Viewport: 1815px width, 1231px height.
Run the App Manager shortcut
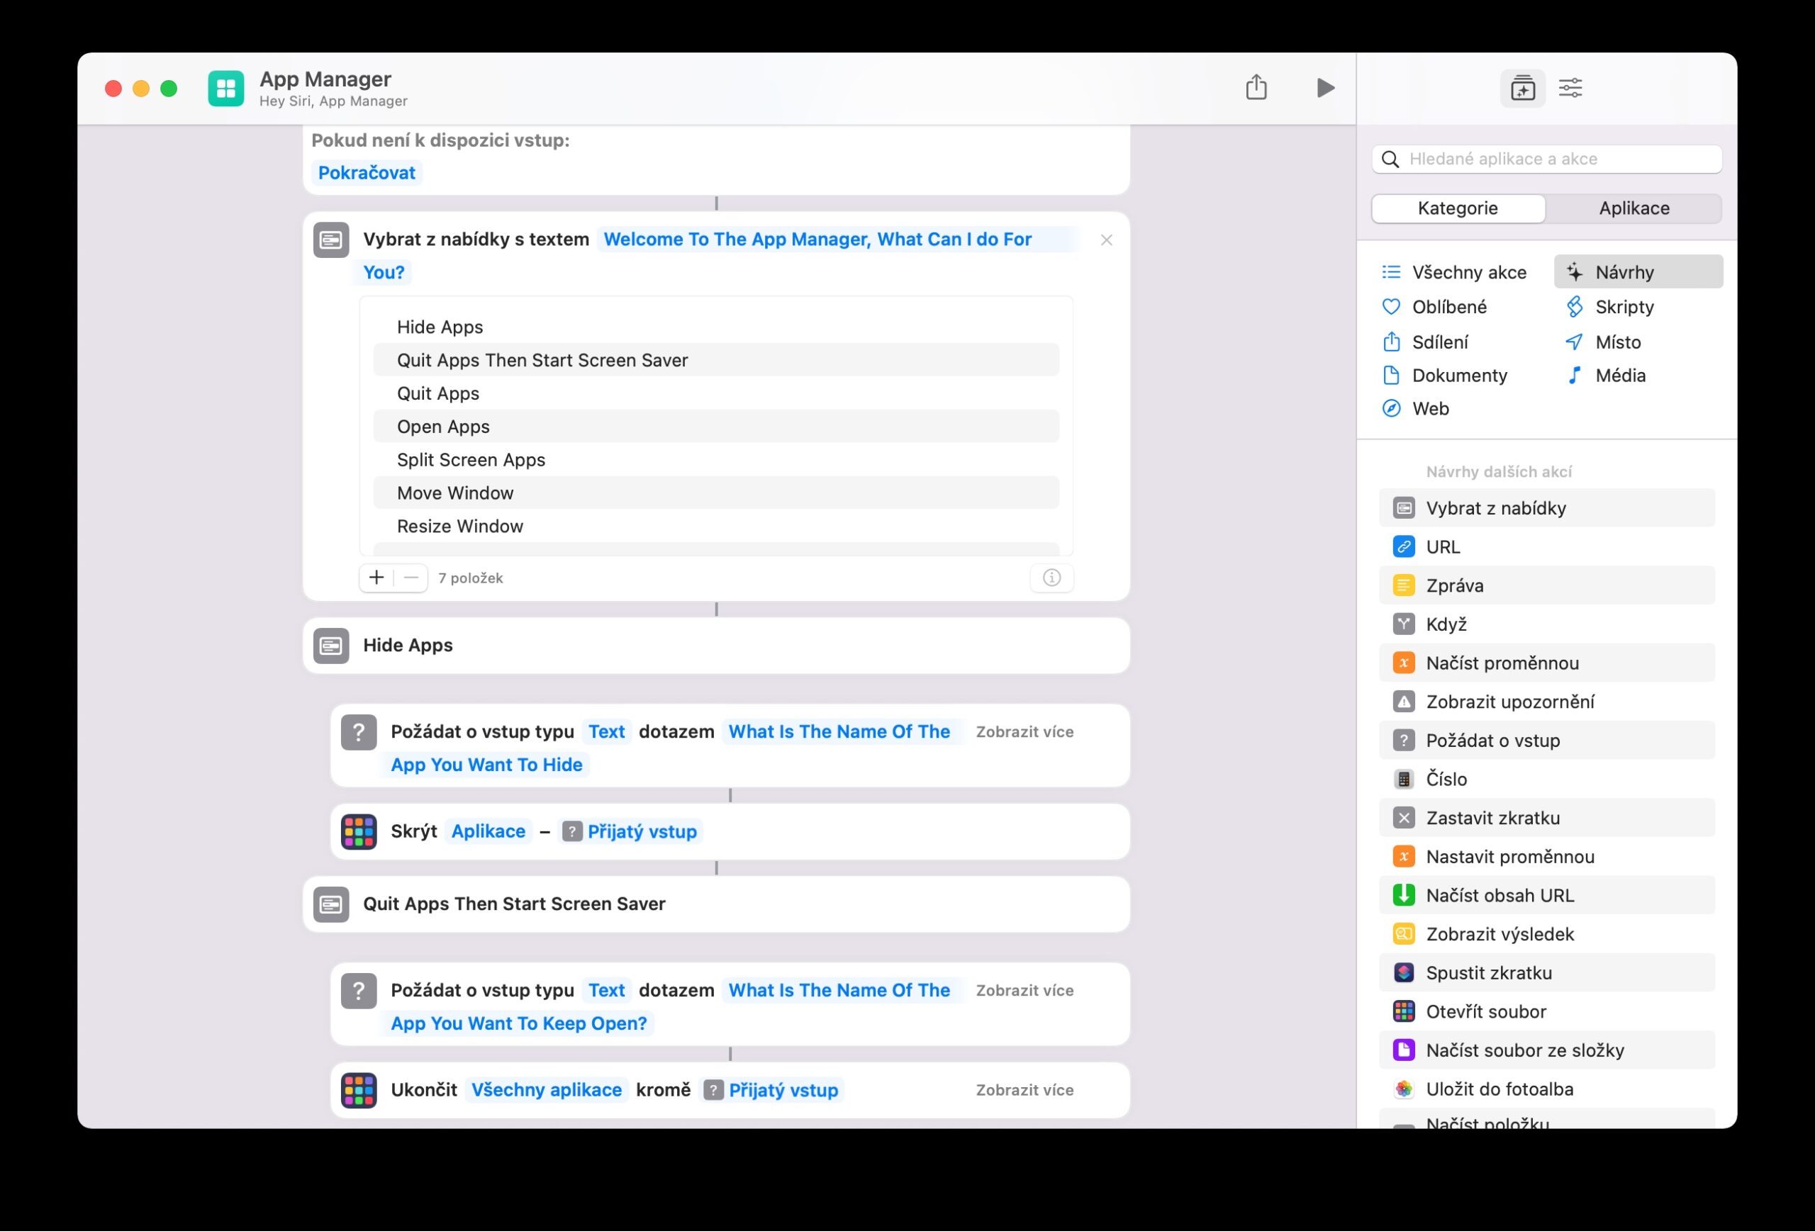tap(1325, 87)
